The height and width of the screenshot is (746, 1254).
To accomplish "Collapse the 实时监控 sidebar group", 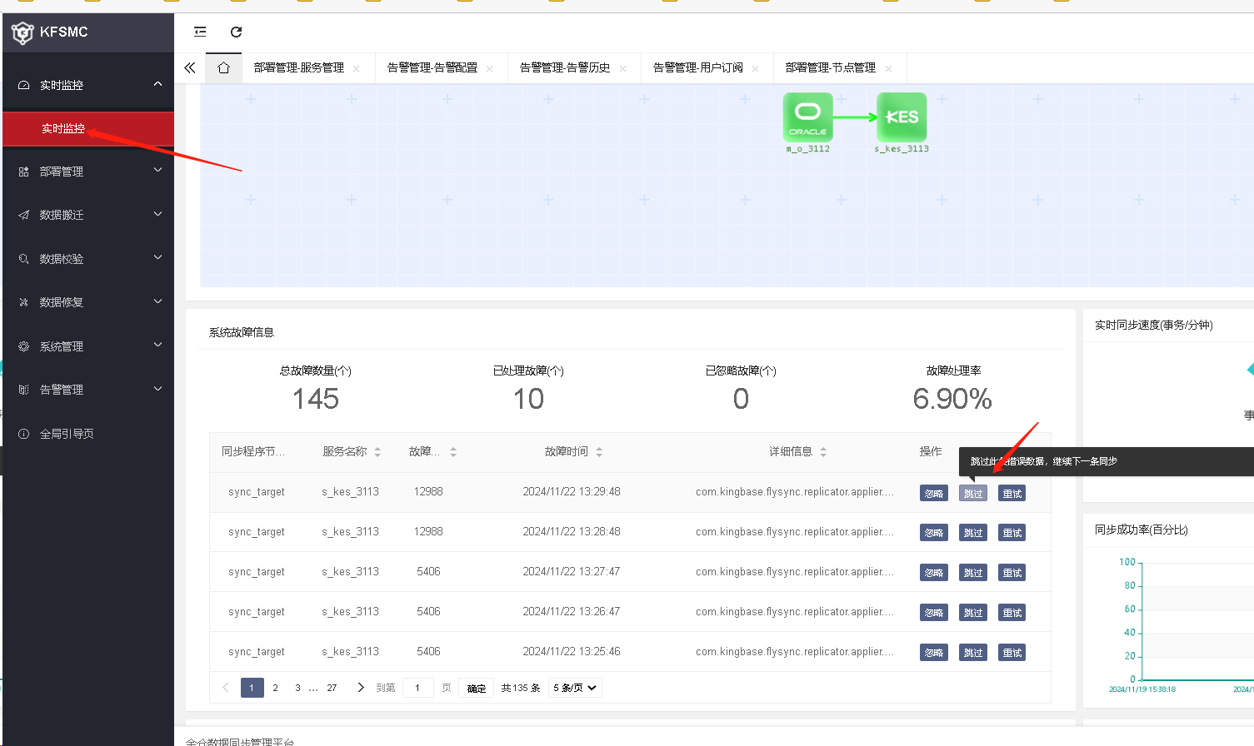I will click(158, 84).
